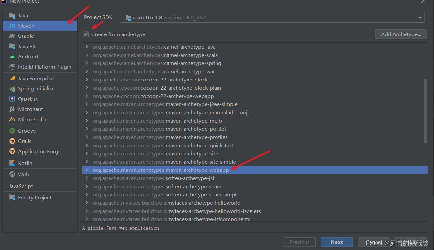Click the Empty Project folder icon
This screenshot has width=434, height=250.
point(12,197)
